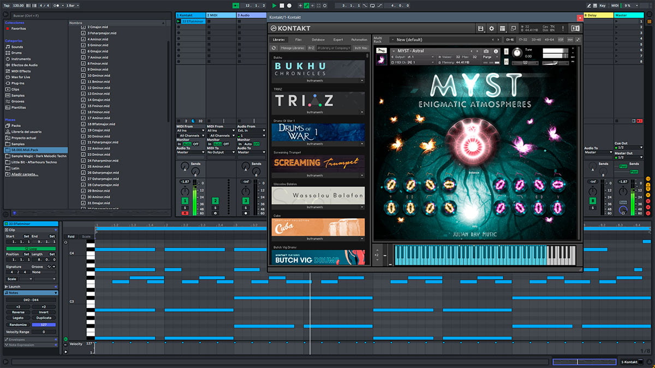Start playback with the transport Play button
This screenshot has width=655, height=368.
(275, 5)
